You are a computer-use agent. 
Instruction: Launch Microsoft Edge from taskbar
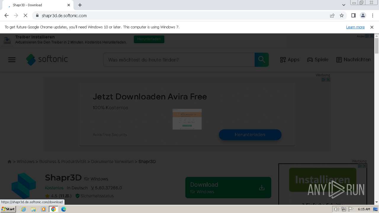pyautogui.click(x=64, y=209)
